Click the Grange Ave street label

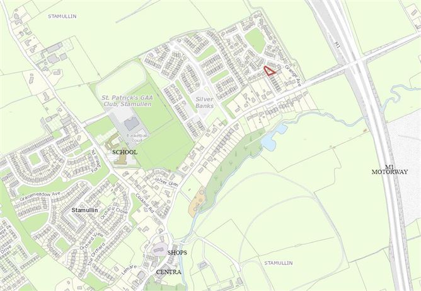[293, 76]
